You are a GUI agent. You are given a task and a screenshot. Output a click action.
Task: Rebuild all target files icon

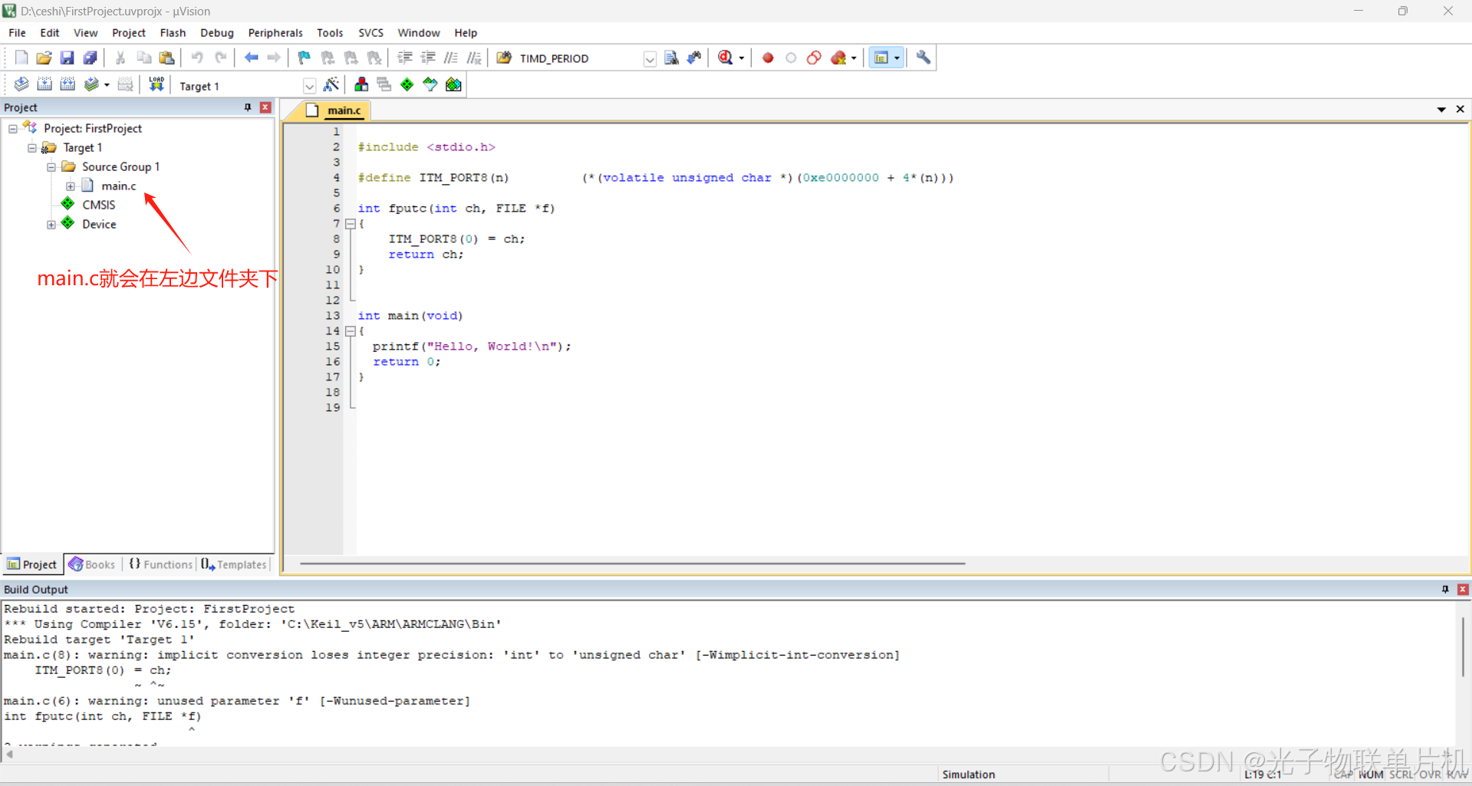pos(68,84)
